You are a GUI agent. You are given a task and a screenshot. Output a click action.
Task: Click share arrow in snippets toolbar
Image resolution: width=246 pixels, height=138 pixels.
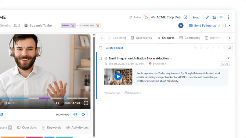pos(207,48)
